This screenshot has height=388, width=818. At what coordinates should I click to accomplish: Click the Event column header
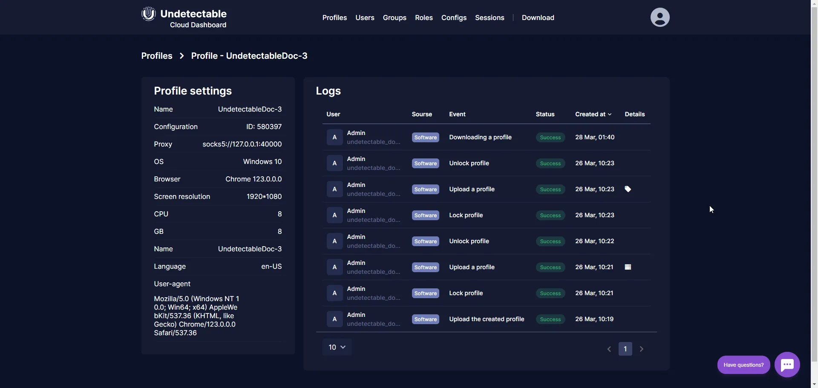(x=457, y=114)
